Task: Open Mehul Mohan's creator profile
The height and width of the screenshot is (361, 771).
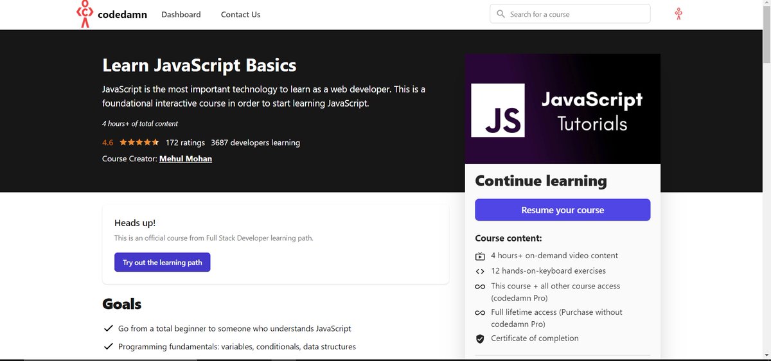Action: click(x=186, y=159)
